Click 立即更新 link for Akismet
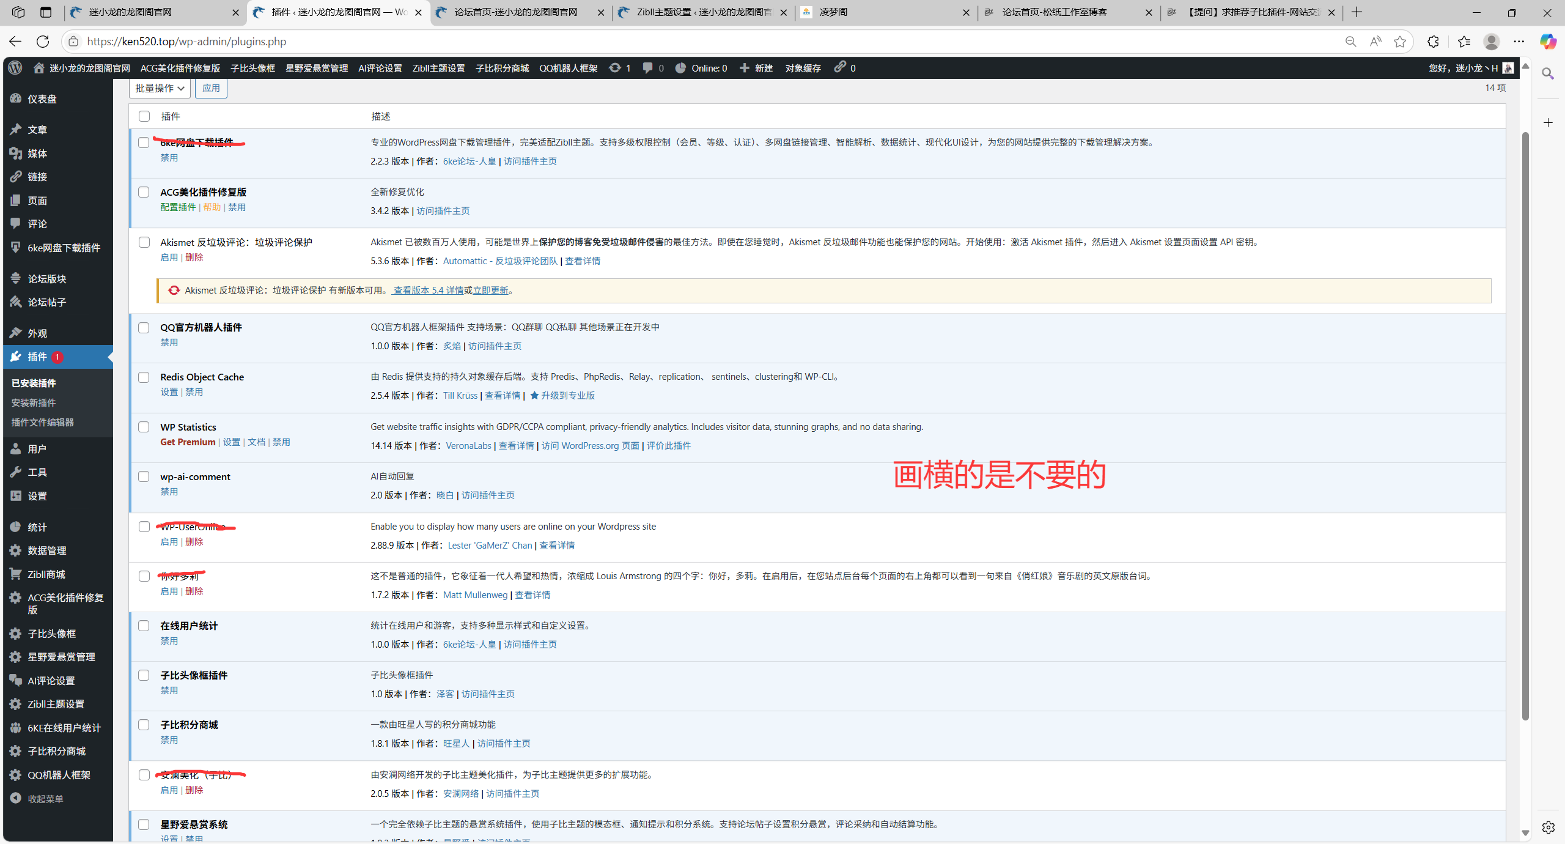 pyautogui.click(x=490, y=291)
